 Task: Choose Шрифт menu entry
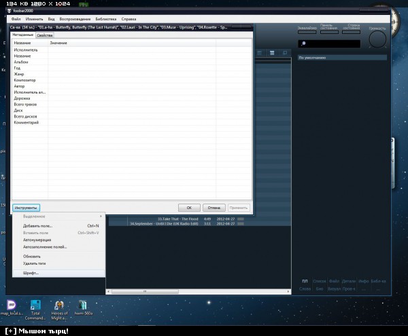tap(58, 273)
